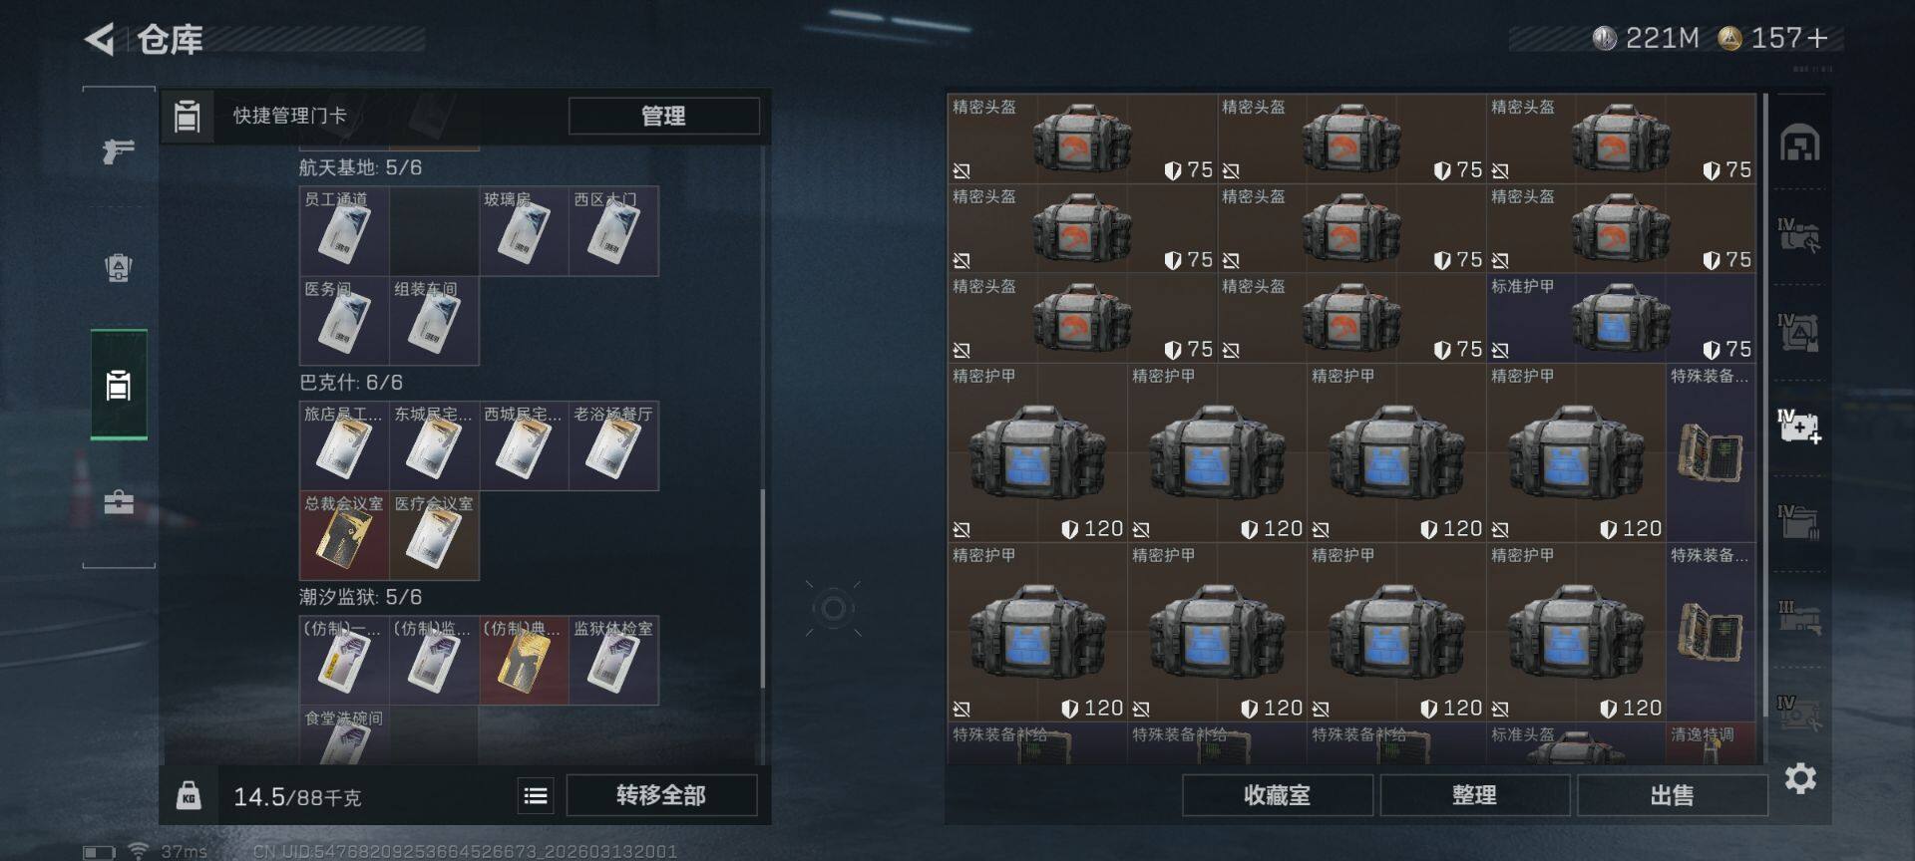
Task: Select the 员工通道 keycard
Action: pyautogui.click(x=344, y=230)
